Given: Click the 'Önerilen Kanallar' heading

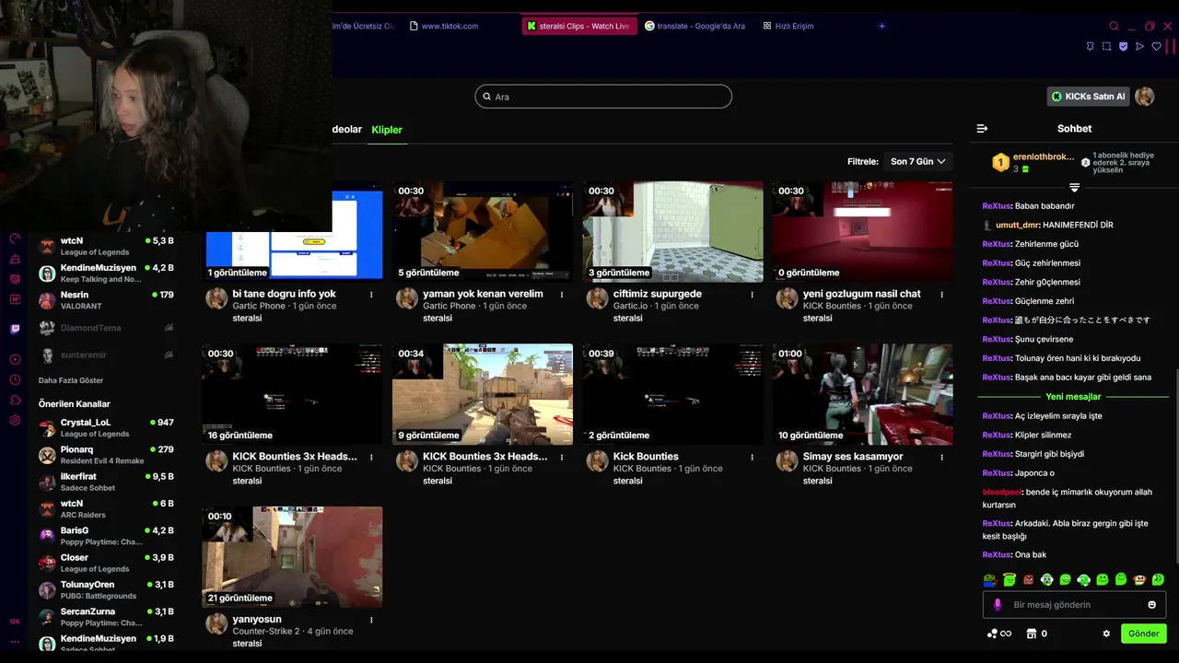Looking at the screenshot, I should tap(74, 404).
